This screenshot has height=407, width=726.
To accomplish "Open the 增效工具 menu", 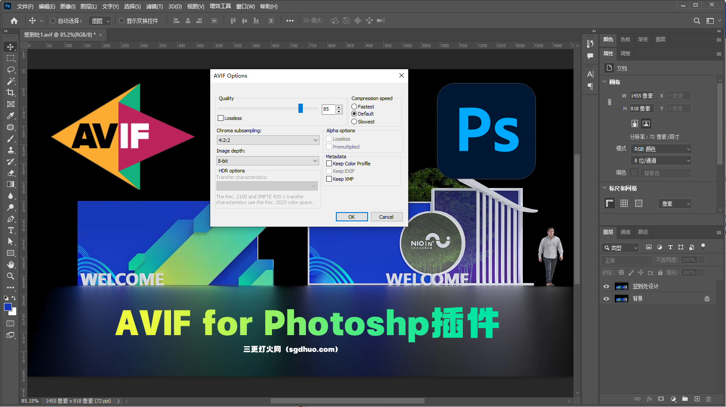I will 220,6.
